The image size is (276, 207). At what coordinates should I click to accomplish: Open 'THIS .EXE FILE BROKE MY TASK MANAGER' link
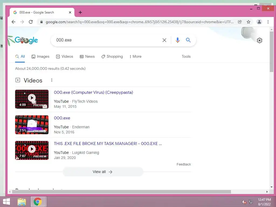click(x=108, y=144)
